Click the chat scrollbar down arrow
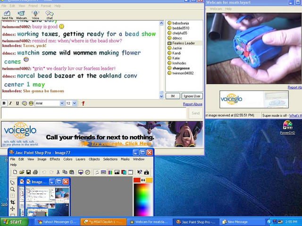 [161, 97]
